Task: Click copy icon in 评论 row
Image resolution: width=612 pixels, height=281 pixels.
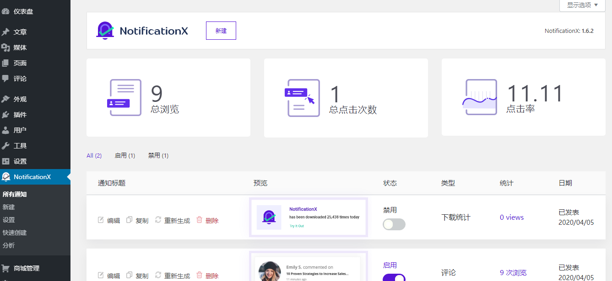Action: tap(129, 275)
